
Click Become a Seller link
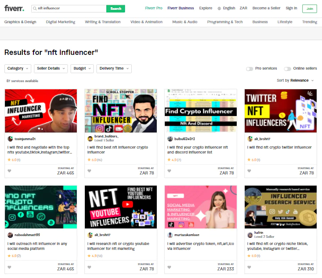[266, 8]
